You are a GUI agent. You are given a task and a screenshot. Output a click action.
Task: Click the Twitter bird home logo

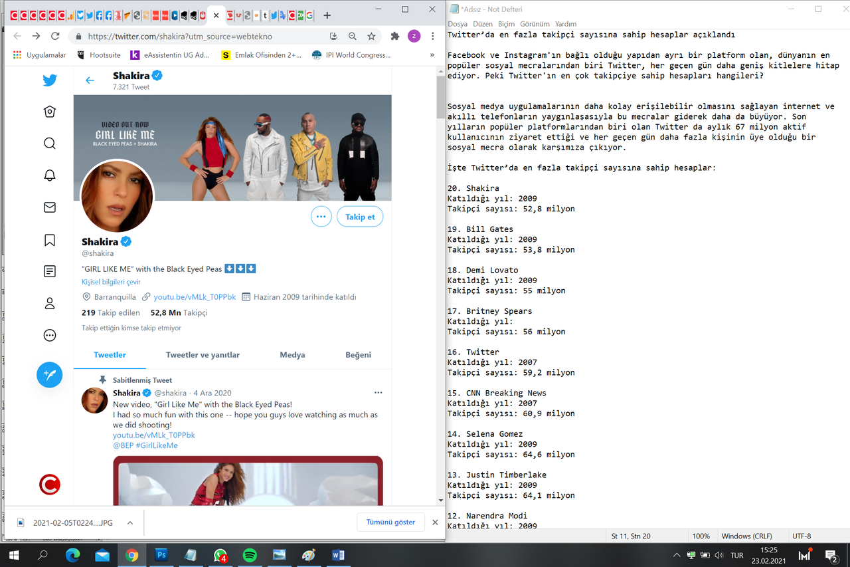coord(50,80)
